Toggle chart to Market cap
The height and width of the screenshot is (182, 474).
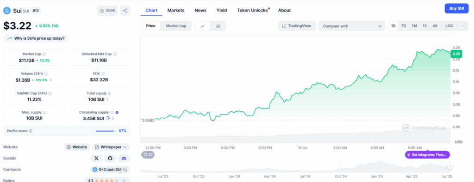[176, 26]
